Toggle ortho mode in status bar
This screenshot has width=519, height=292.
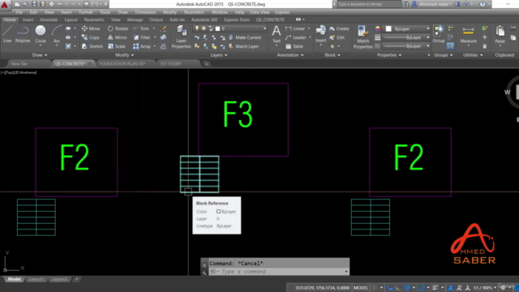click(398, 288)
